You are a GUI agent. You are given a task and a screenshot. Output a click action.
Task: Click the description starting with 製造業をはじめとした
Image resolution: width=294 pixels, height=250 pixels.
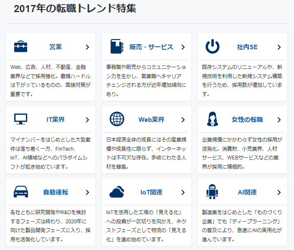pos(242,226)
